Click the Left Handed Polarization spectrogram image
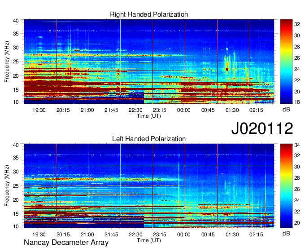 point(149,186)
